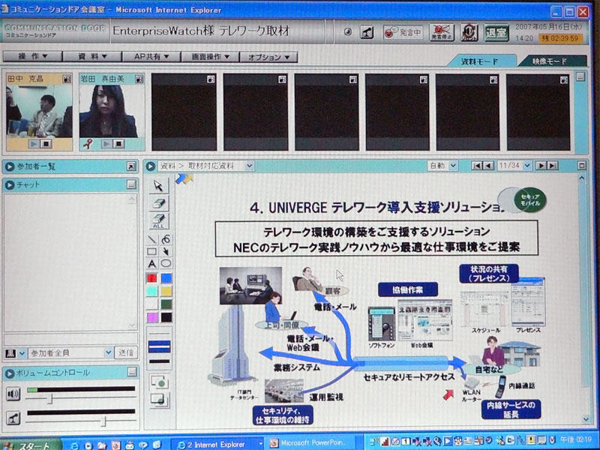Open the オプション menu
Screen dimensions: 600x450
[x=268, y=57]
